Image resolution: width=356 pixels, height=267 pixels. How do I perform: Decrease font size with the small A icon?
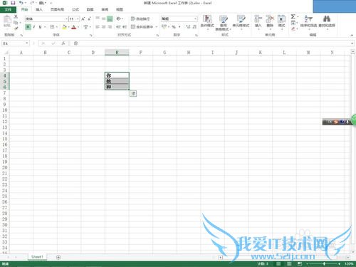pyautogui.click(x=89, y=19)
